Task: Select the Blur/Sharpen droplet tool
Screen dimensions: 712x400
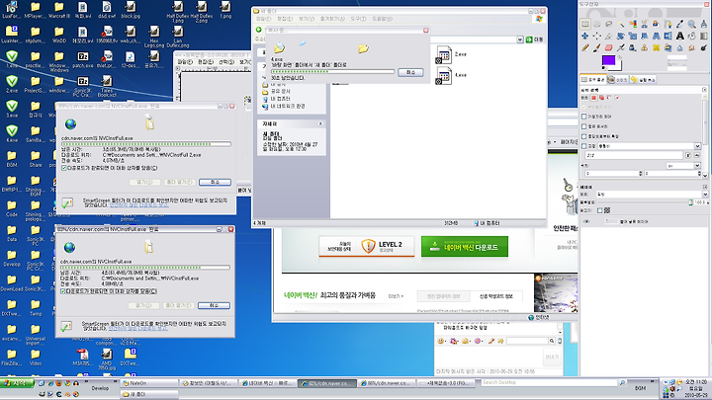Action: pos(679,47)
